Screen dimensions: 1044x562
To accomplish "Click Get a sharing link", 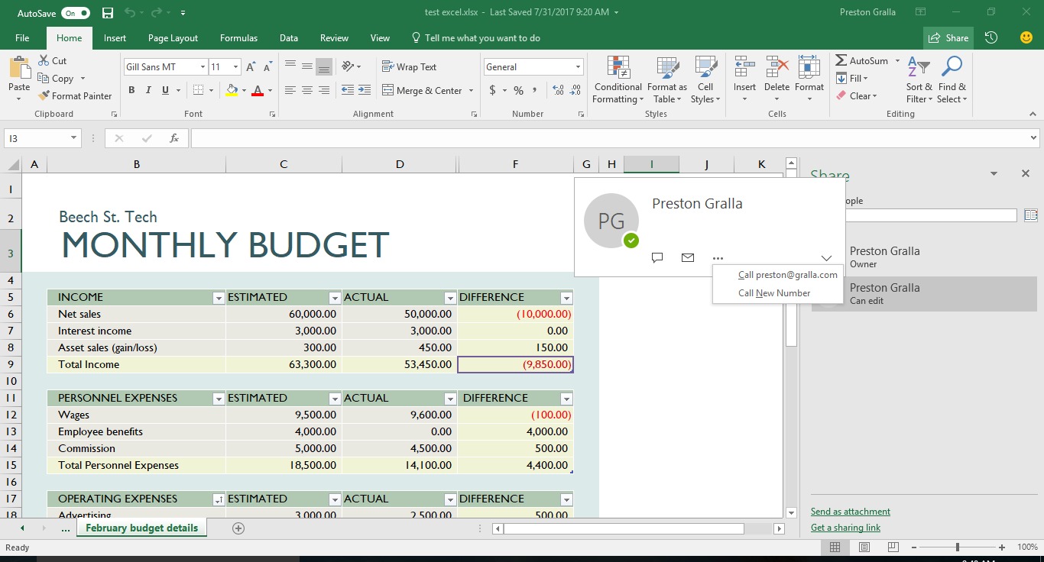I will [845, 528].
